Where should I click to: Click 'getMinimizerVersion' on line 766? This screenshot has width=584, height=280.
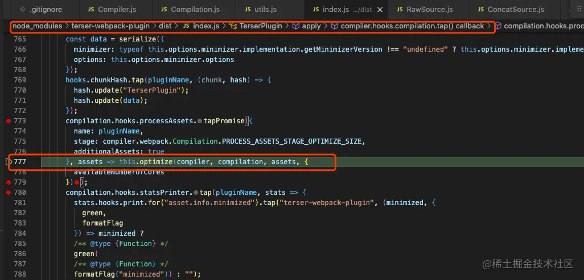(x=344, y=49)
